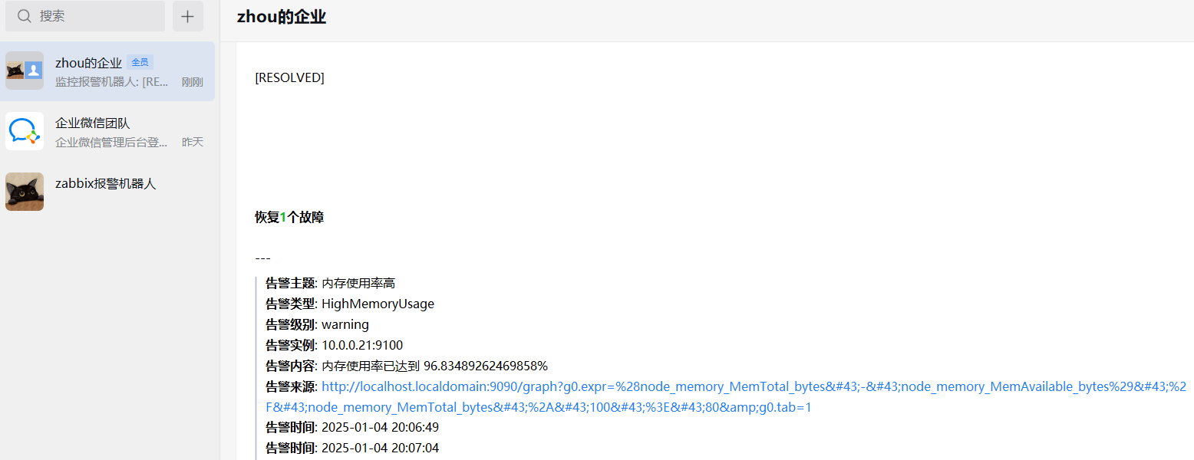
Task: Click the zabbix报警机器人 cat avatar
Action: click(x=25, y=192)
